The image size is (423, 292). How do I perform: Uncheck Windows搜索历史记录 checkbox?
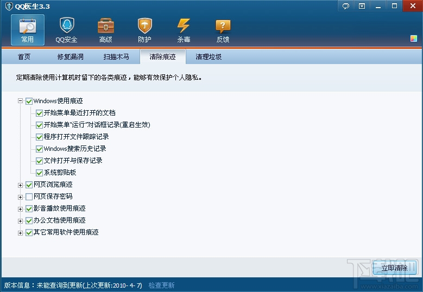point(40,149)
